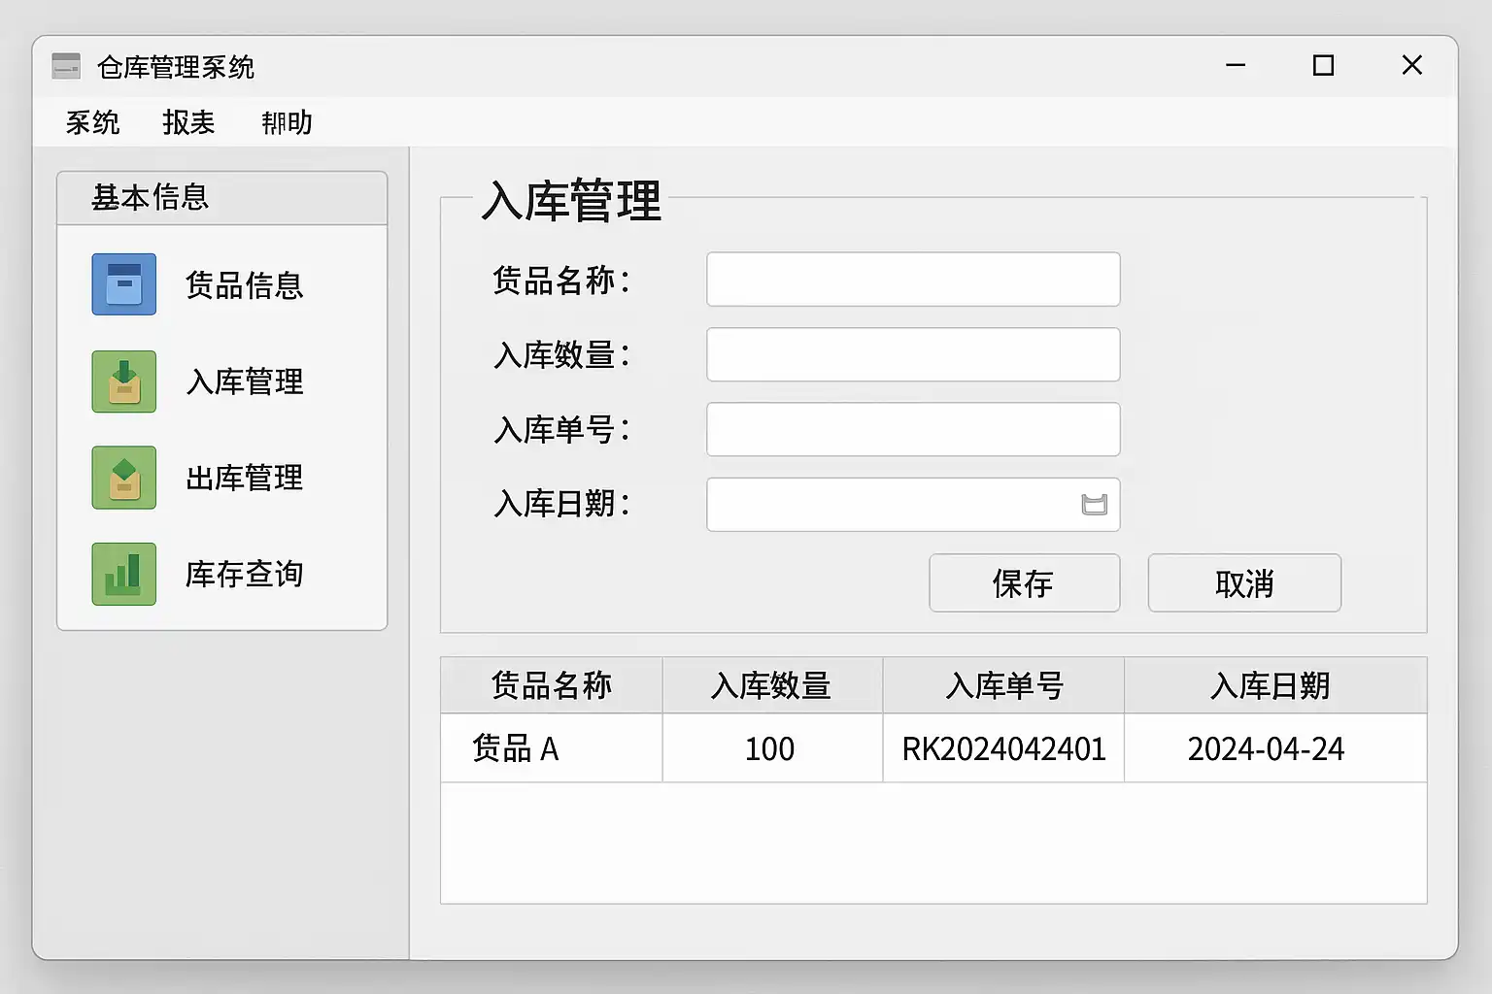Viewport: 1492px width, 994px height.
Task: Open the 帮助 menu
Action: pos(287,122)
